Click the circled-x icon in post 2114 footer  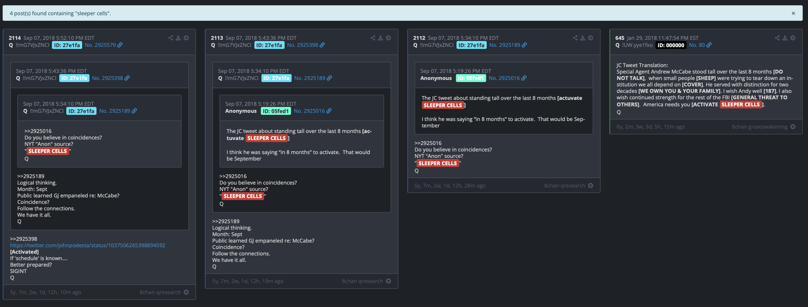coord(186,292)
